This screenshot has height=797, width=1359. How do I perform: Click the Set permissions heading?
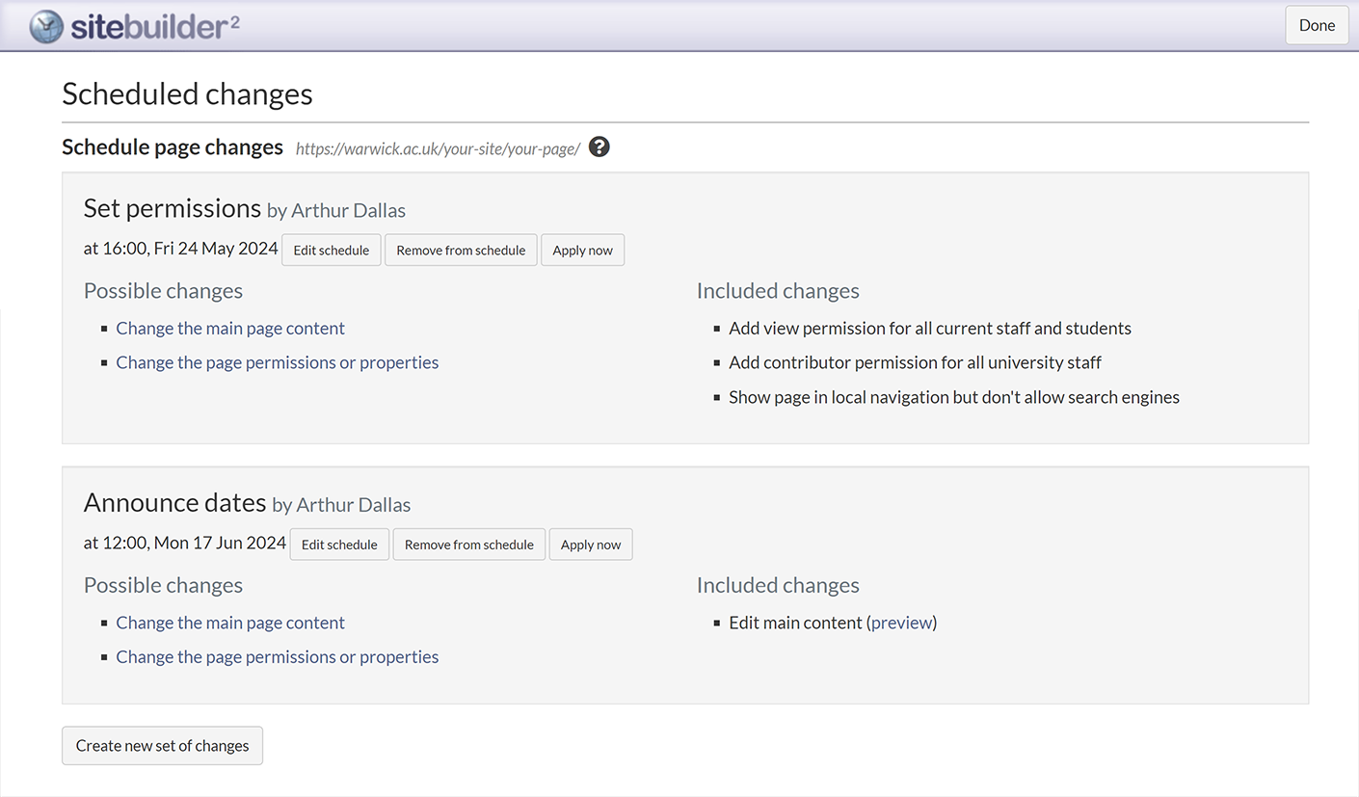173,209
